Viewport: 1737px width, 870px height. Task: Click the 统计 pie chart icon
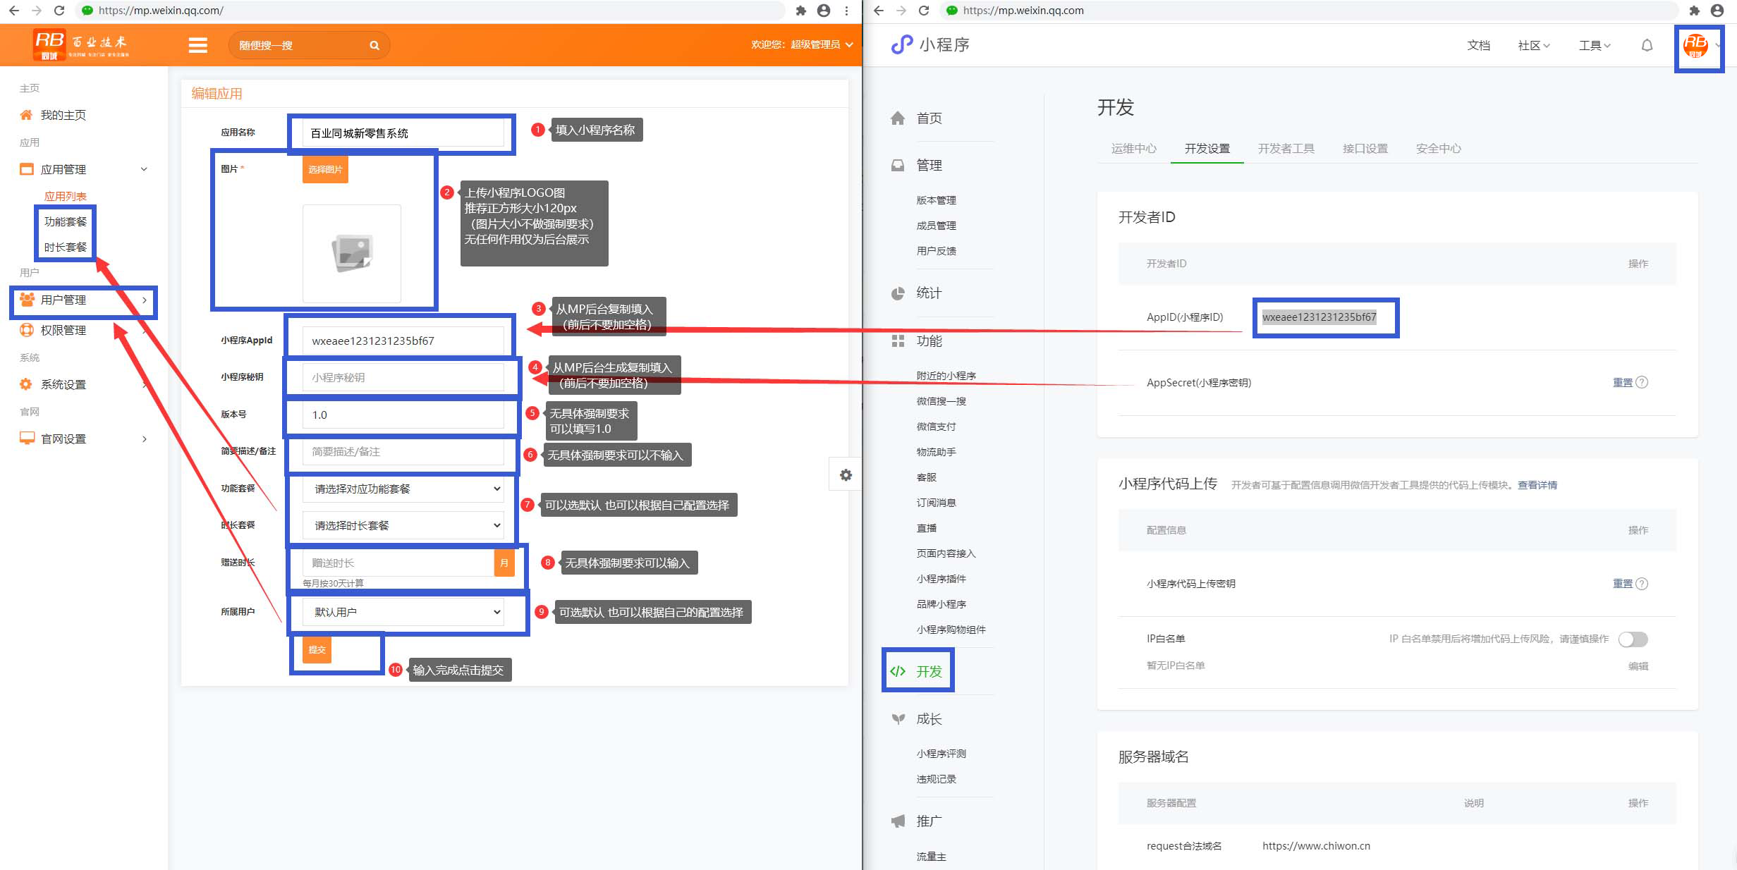(x=898, y=293)
